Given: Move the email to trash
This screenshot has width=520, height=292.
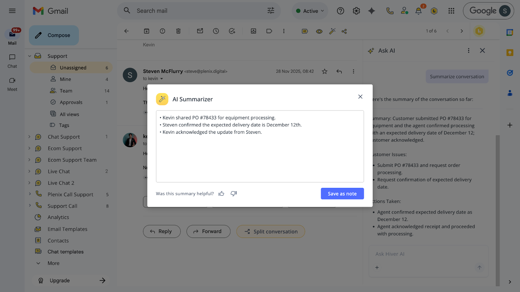Looking at the screenshot, I should point(178,31).
